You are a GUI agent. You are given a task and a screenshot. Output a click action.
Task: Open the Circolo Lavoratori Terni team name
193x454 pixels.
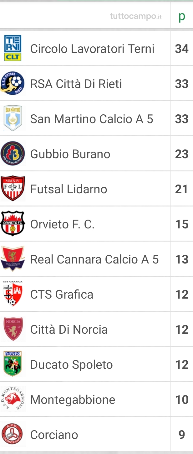coord(92,49)
